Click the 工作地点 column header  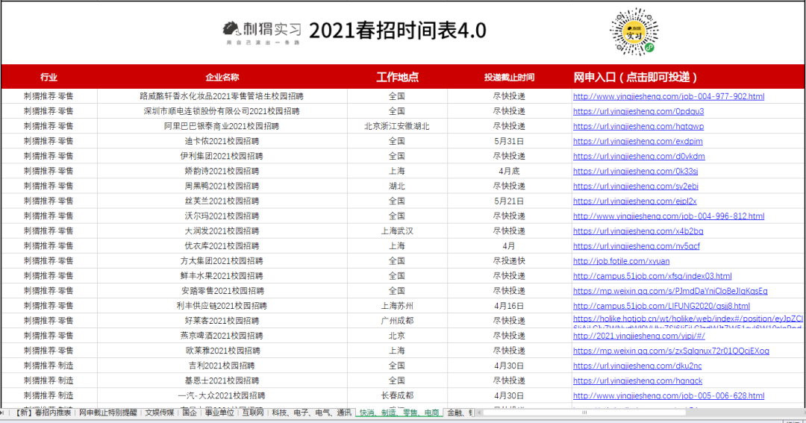pyautogui.click(x=397, y=77)
